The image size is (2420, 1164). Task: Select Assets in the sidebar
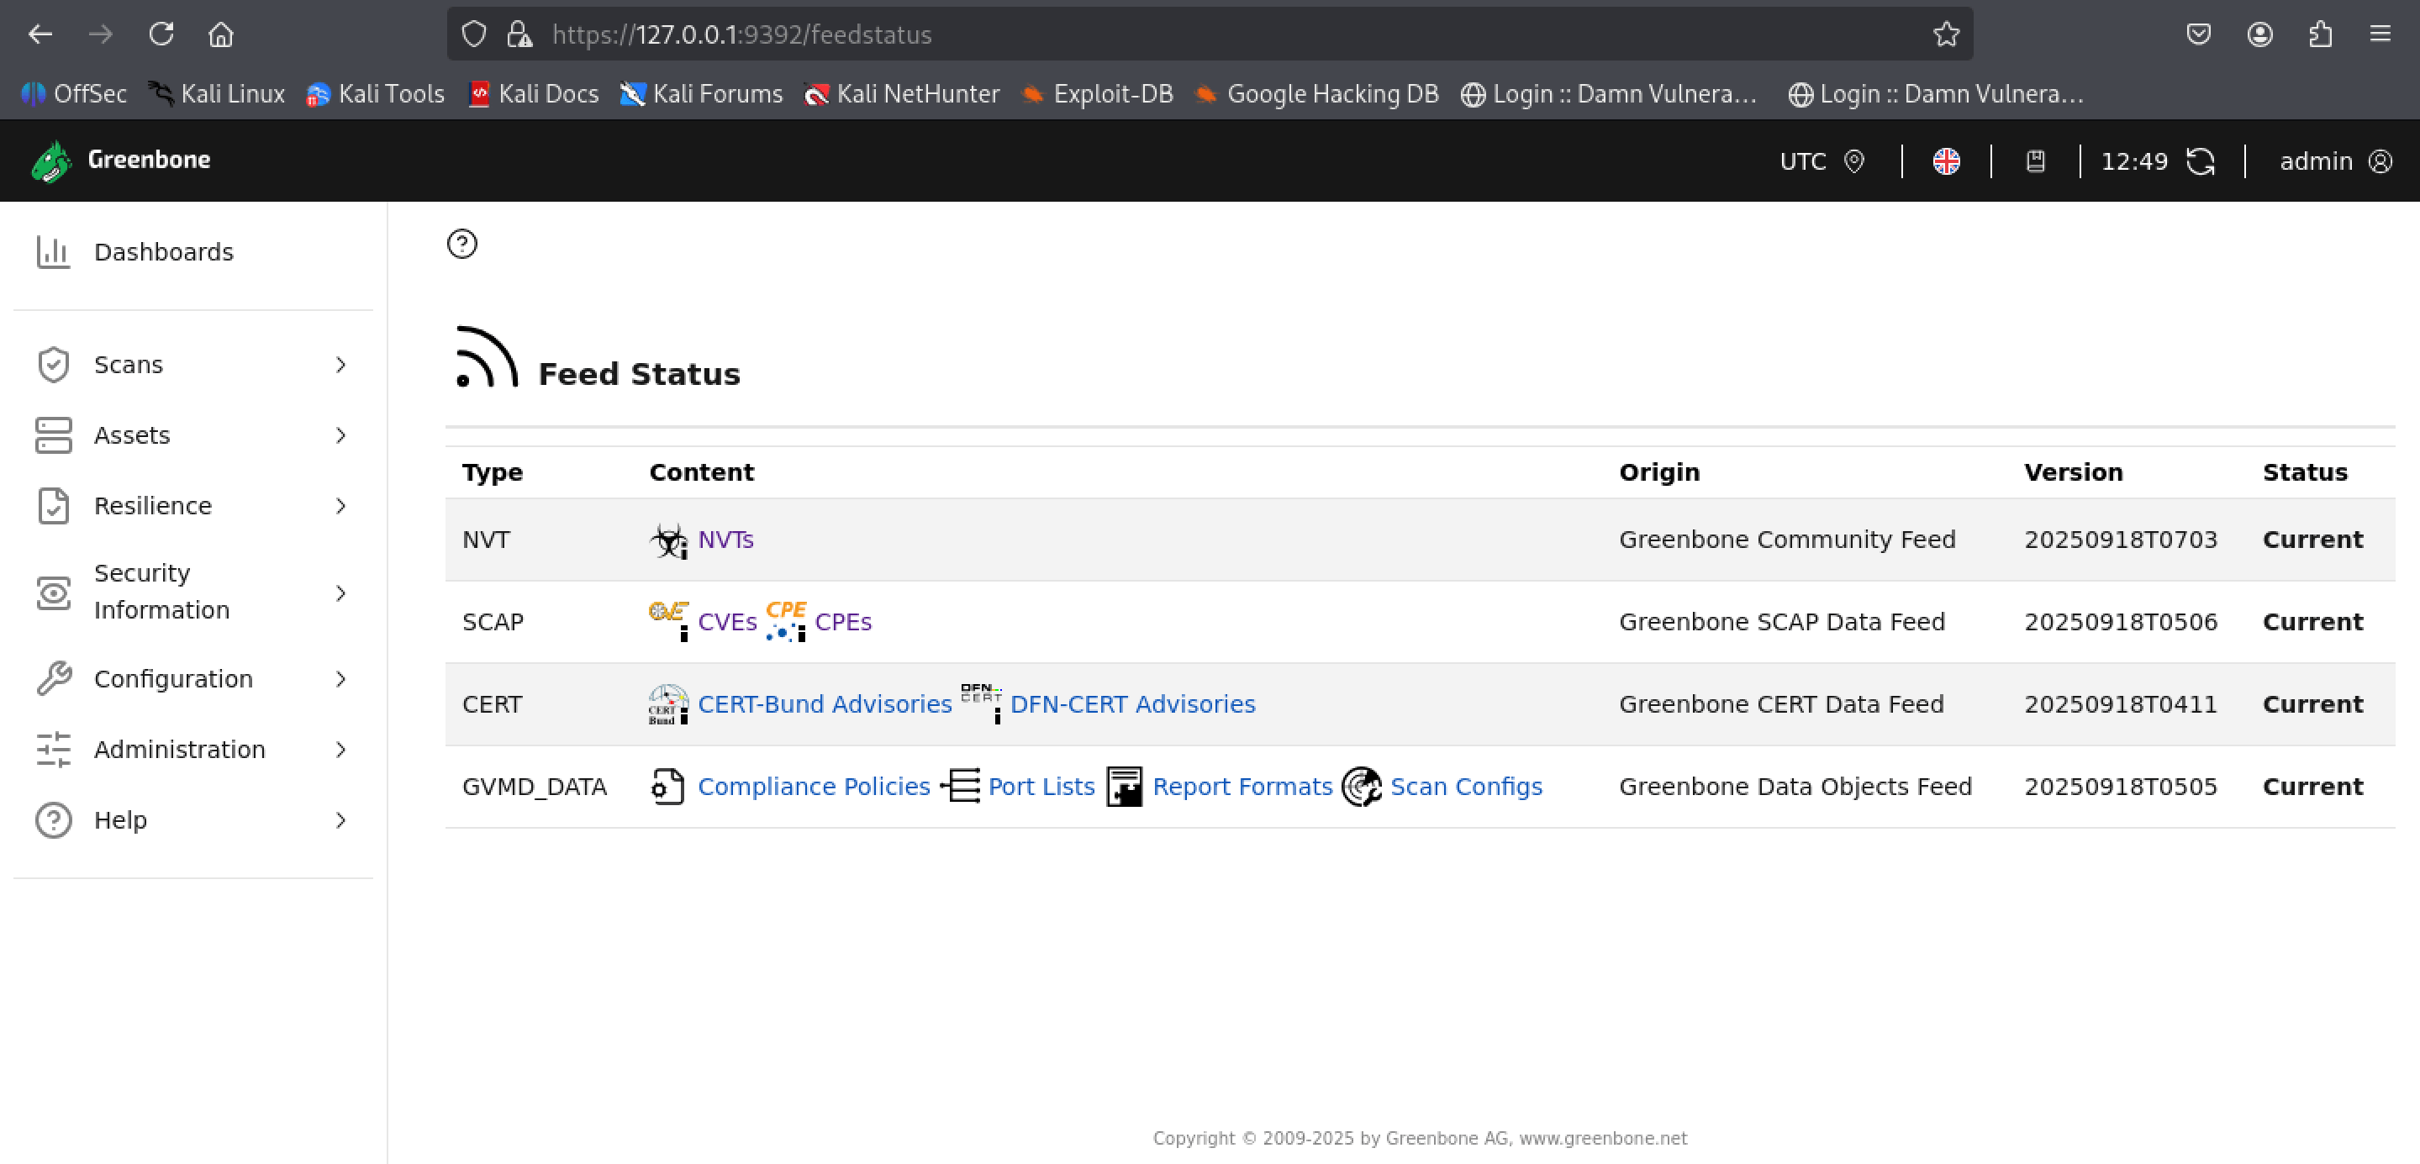coord(193,435)
